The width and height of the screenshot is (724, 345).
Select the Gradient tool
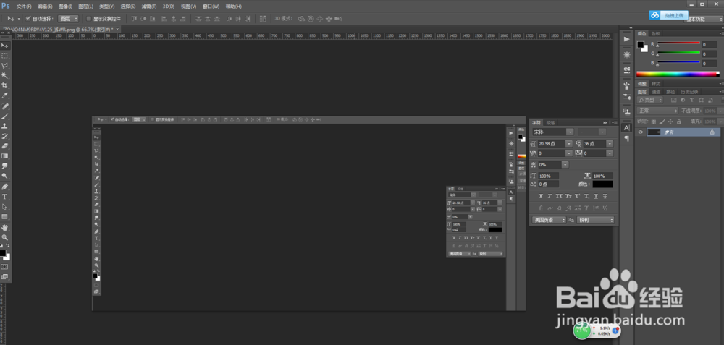5,156
